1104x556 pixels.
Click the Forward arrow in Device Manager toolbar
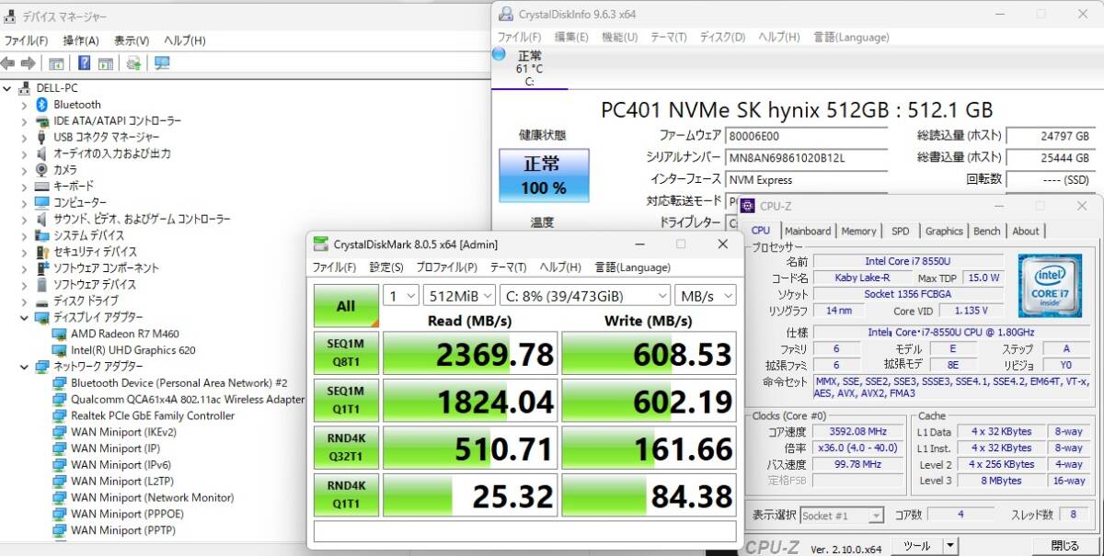(x=29, y=63)
